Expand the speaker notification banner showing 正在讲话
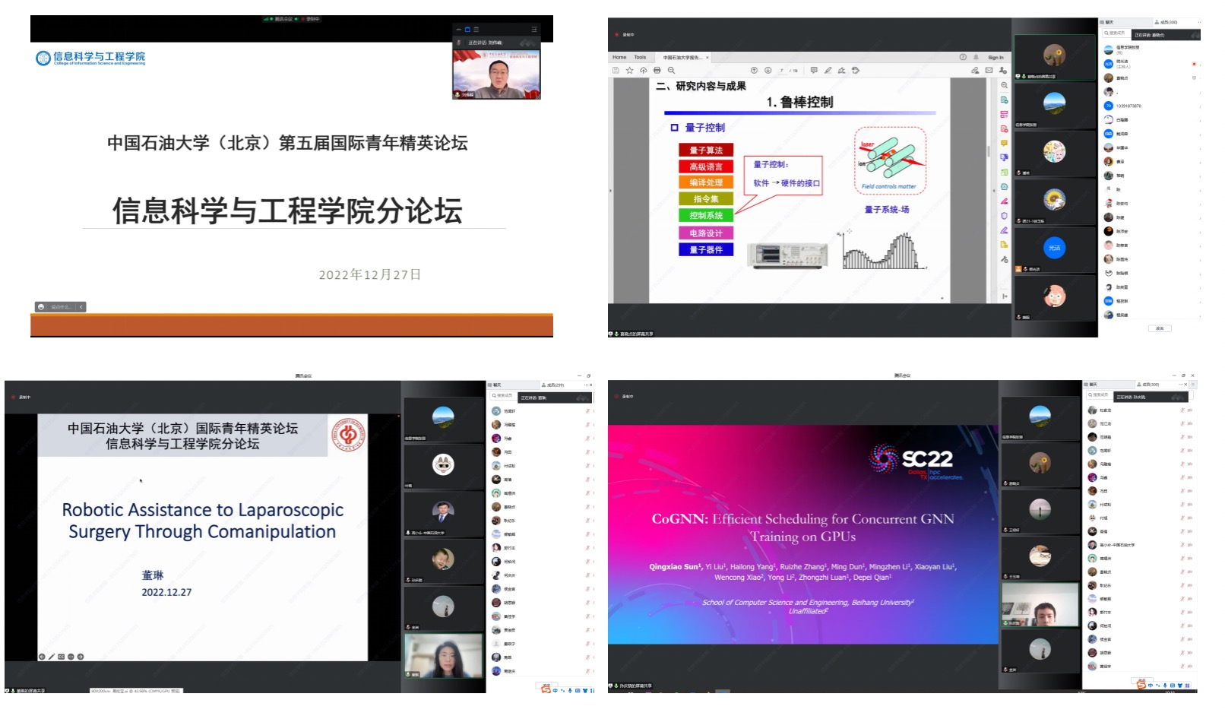This screenshot has width=1225, height=719. tap(1164, 35)
